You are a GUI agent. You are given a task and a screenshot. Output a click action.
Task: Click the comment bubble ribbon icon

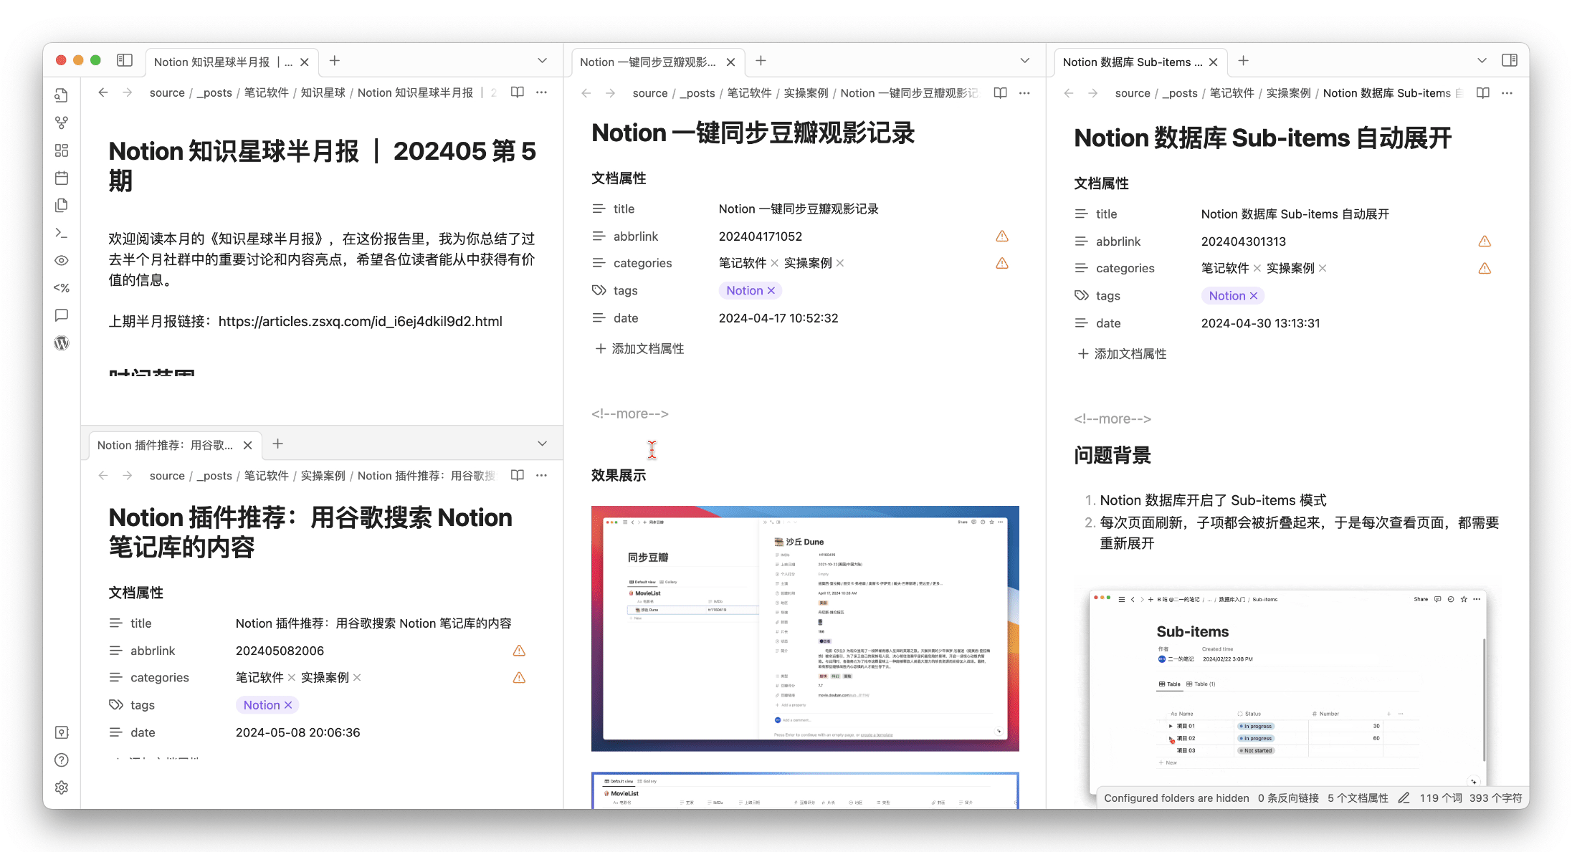pyautogui.click(x=62, y=315)
